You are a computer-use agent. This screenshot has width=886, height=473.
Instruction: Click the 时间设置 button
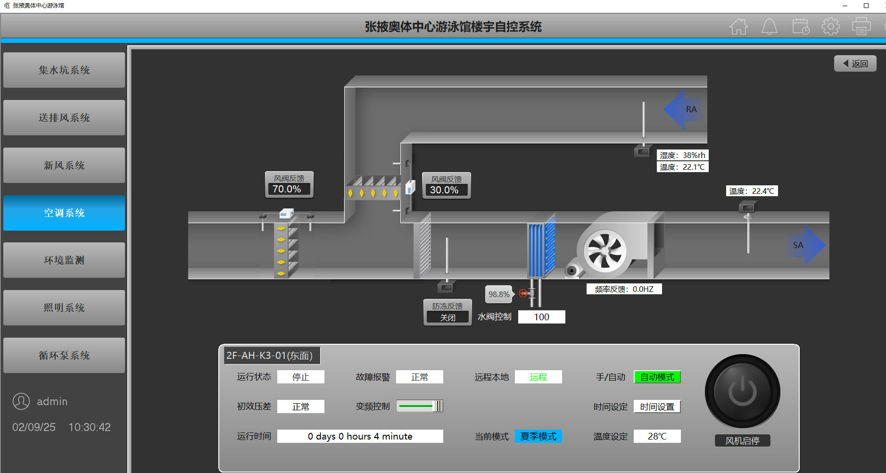657,407
